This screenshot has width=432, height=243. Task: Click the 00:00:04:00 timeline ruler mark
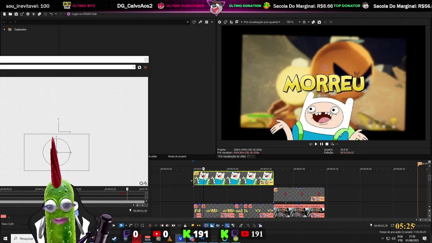tap(233, 169)
